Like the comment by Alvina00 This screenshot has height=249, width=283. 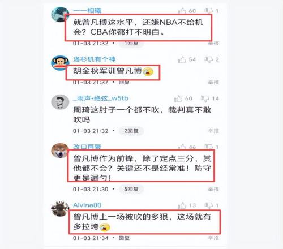[182, 205]
